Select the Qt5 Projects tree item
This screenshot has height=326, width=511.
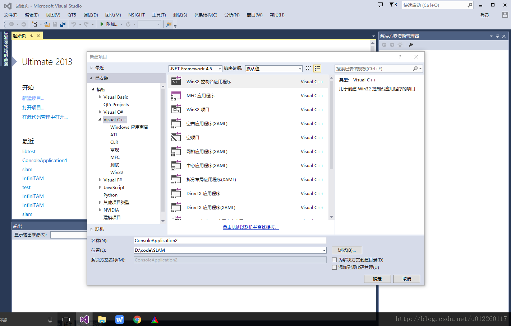click(x=116, y=104)
